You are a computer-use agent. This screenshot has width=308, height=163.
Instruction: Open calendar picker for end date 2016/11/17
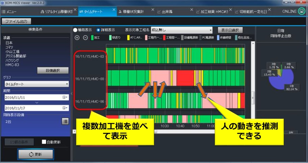[65, 108]
